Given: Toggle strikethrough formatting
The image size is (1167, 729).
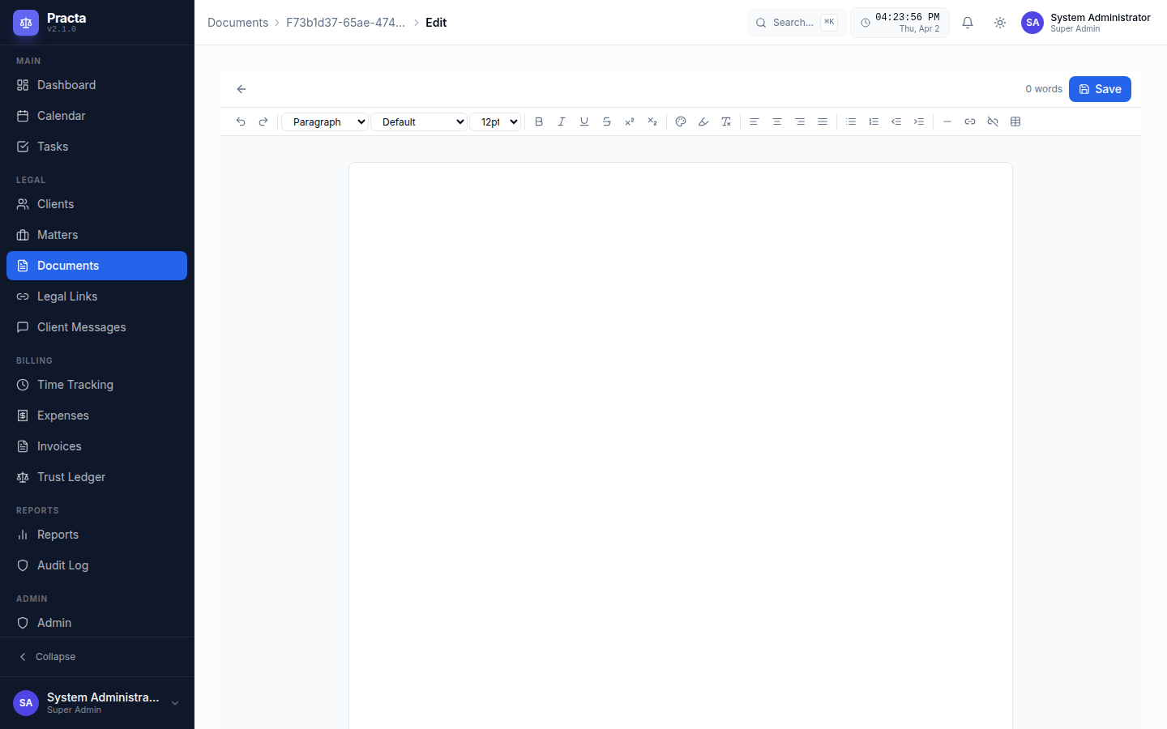Looking at the screenshot, I should [x=607, y=122].
